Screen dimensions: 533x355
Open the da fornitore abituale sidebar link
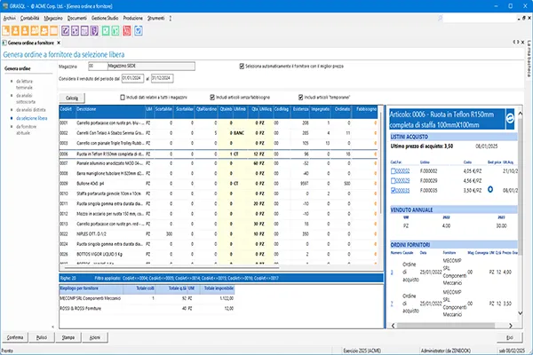pyautogui.click(x=26, y=130)
